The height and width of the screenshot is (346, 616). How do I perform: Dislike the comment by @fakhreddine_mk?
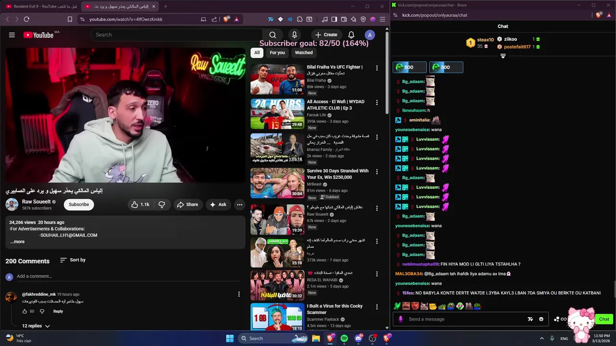(x=42, y=311)
